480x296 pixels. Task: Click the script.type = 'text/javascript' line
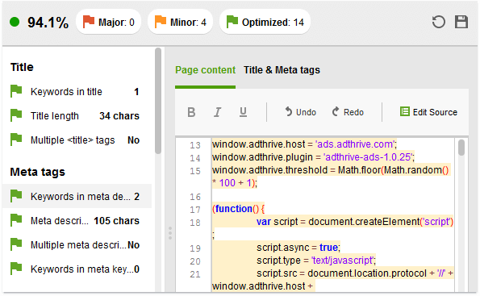point(316,261)
